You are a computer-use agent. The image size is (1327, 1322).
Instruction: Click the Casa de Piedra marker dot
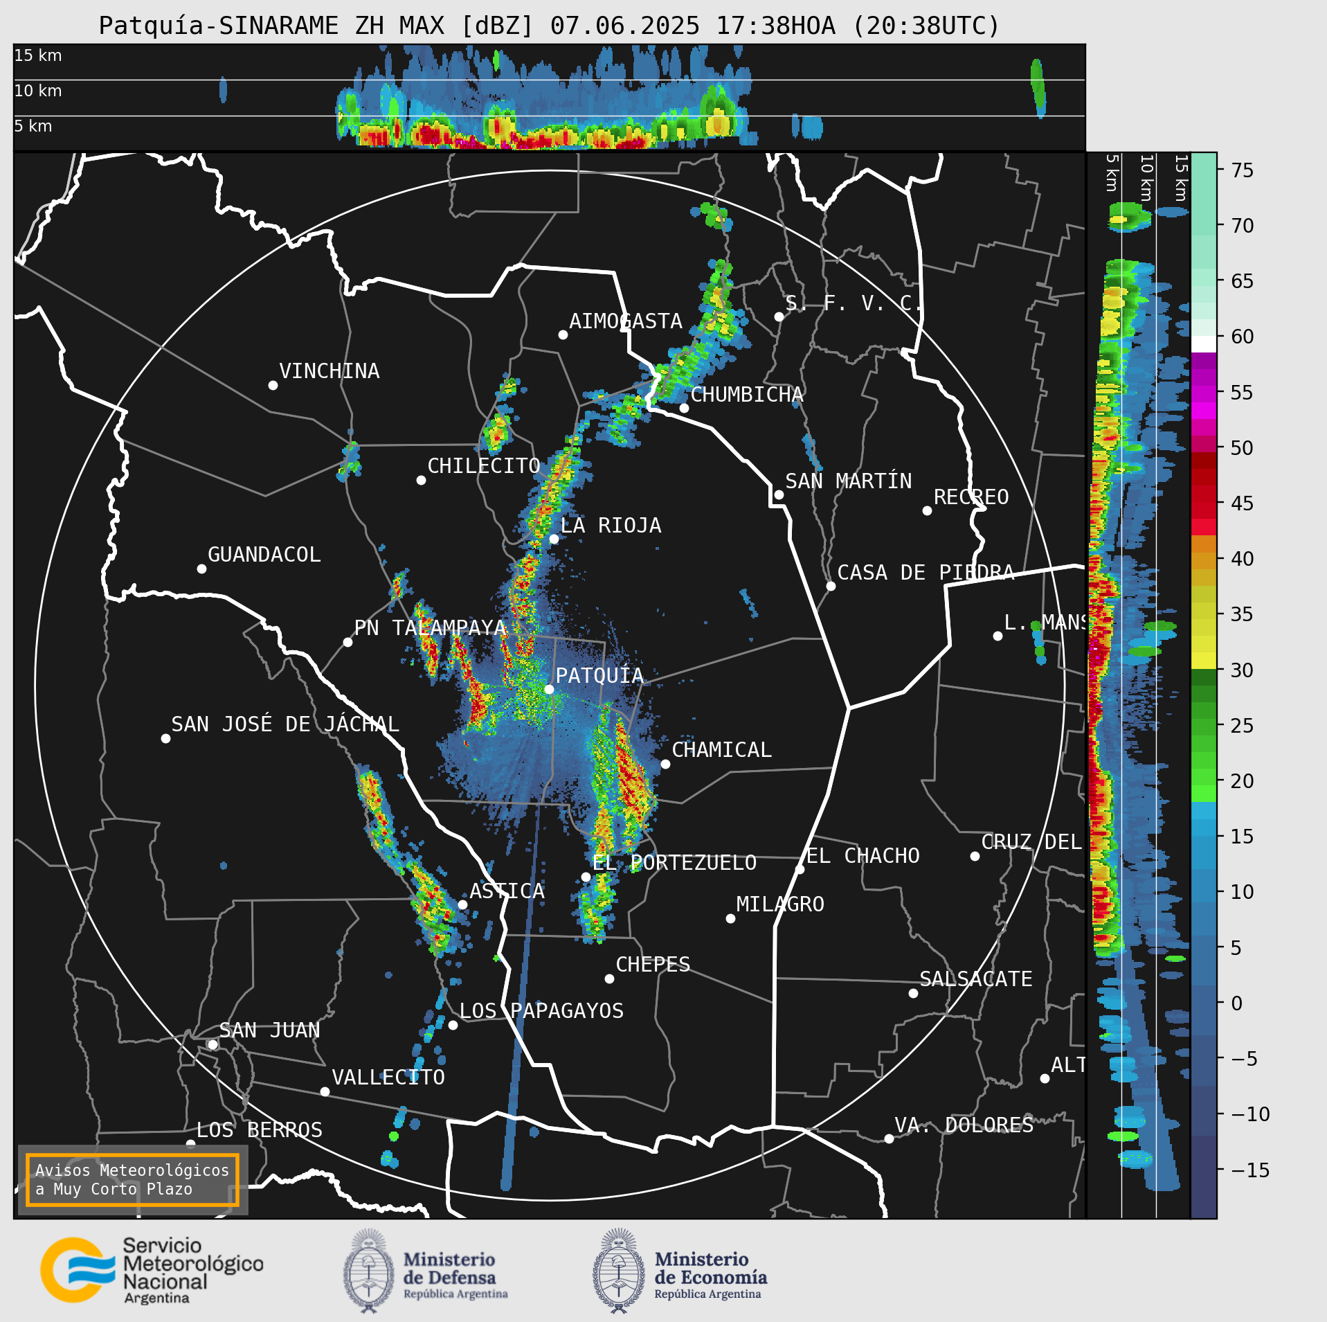click(x=831, y=586)
